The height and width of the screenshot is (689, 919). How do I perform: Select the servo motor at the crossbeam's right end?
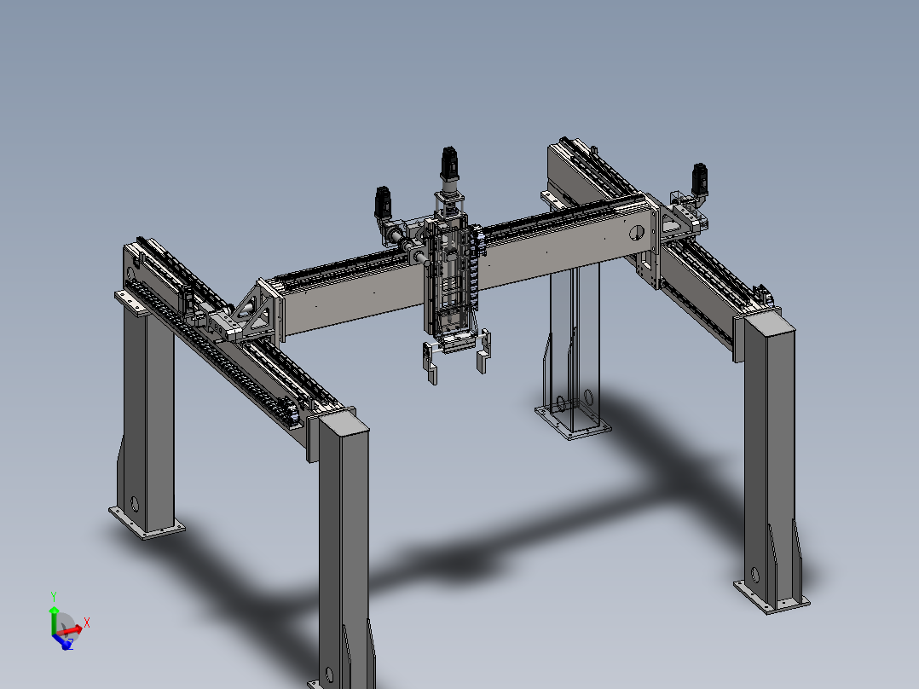pos(700,179)
